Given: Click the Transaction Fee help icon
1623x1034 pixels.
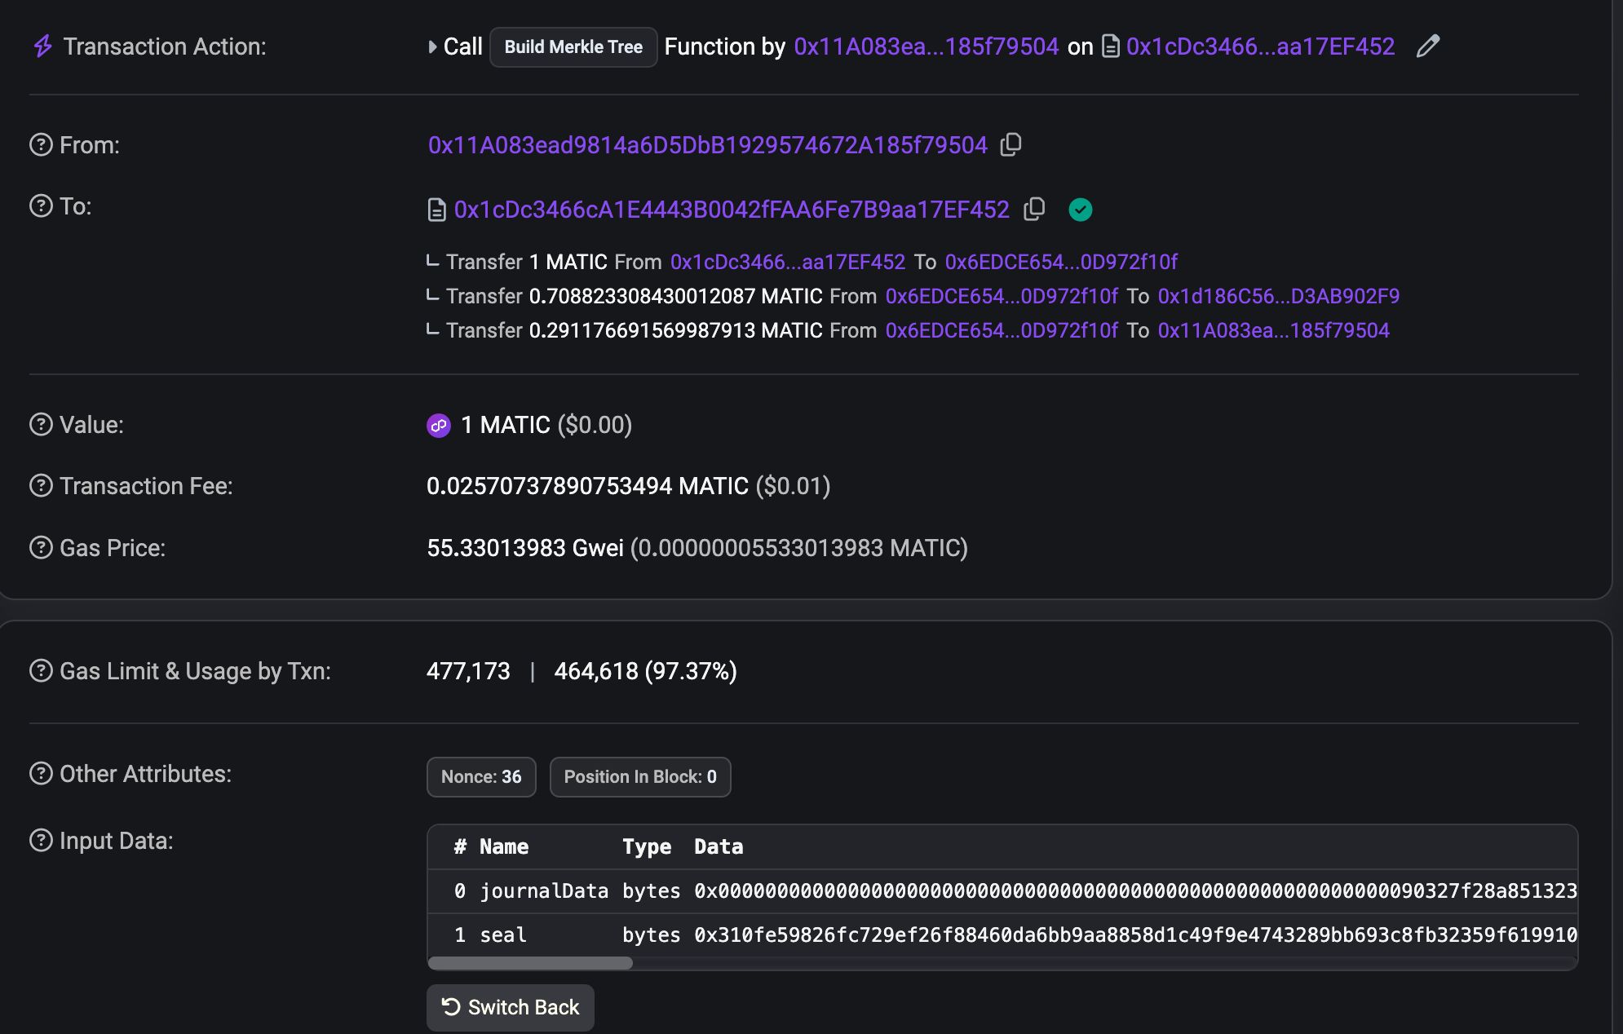Looking at the screenshot, I should (x=41, y=485).
